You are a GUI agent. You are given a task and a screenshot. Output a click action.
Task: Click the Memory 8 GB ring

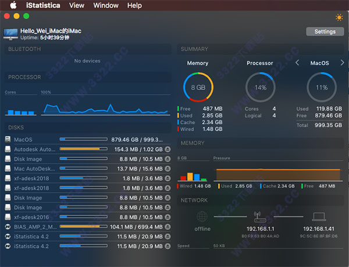click(198, 87)
